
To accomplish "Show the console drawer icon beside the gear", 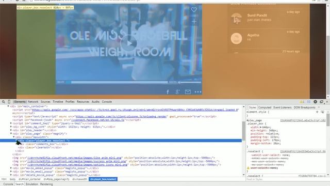I will pos(309,102).
